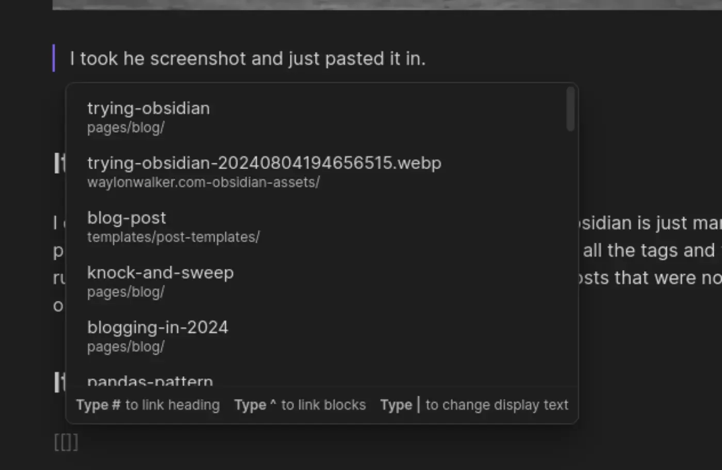Select the partially visible pandas-pattern suggestion
The width and height of the screenshot is (722, 470).
[x=150, y=381]
